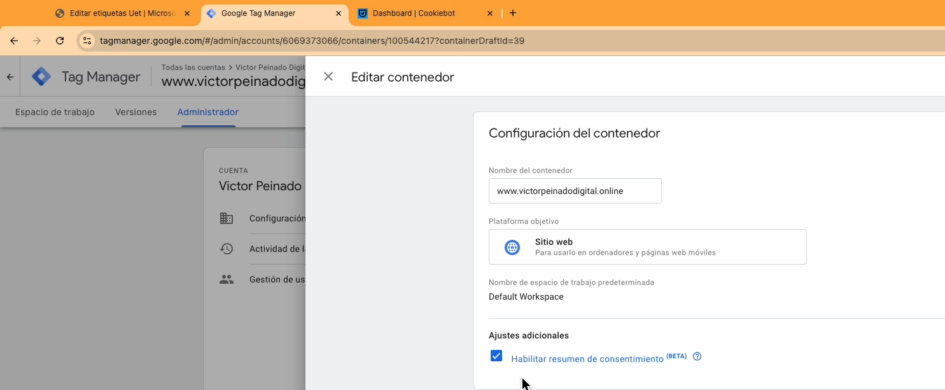The height and width of the screenshot is (390, 945).
Task: Click browser back navigation arrow
Action: (14, 41)
